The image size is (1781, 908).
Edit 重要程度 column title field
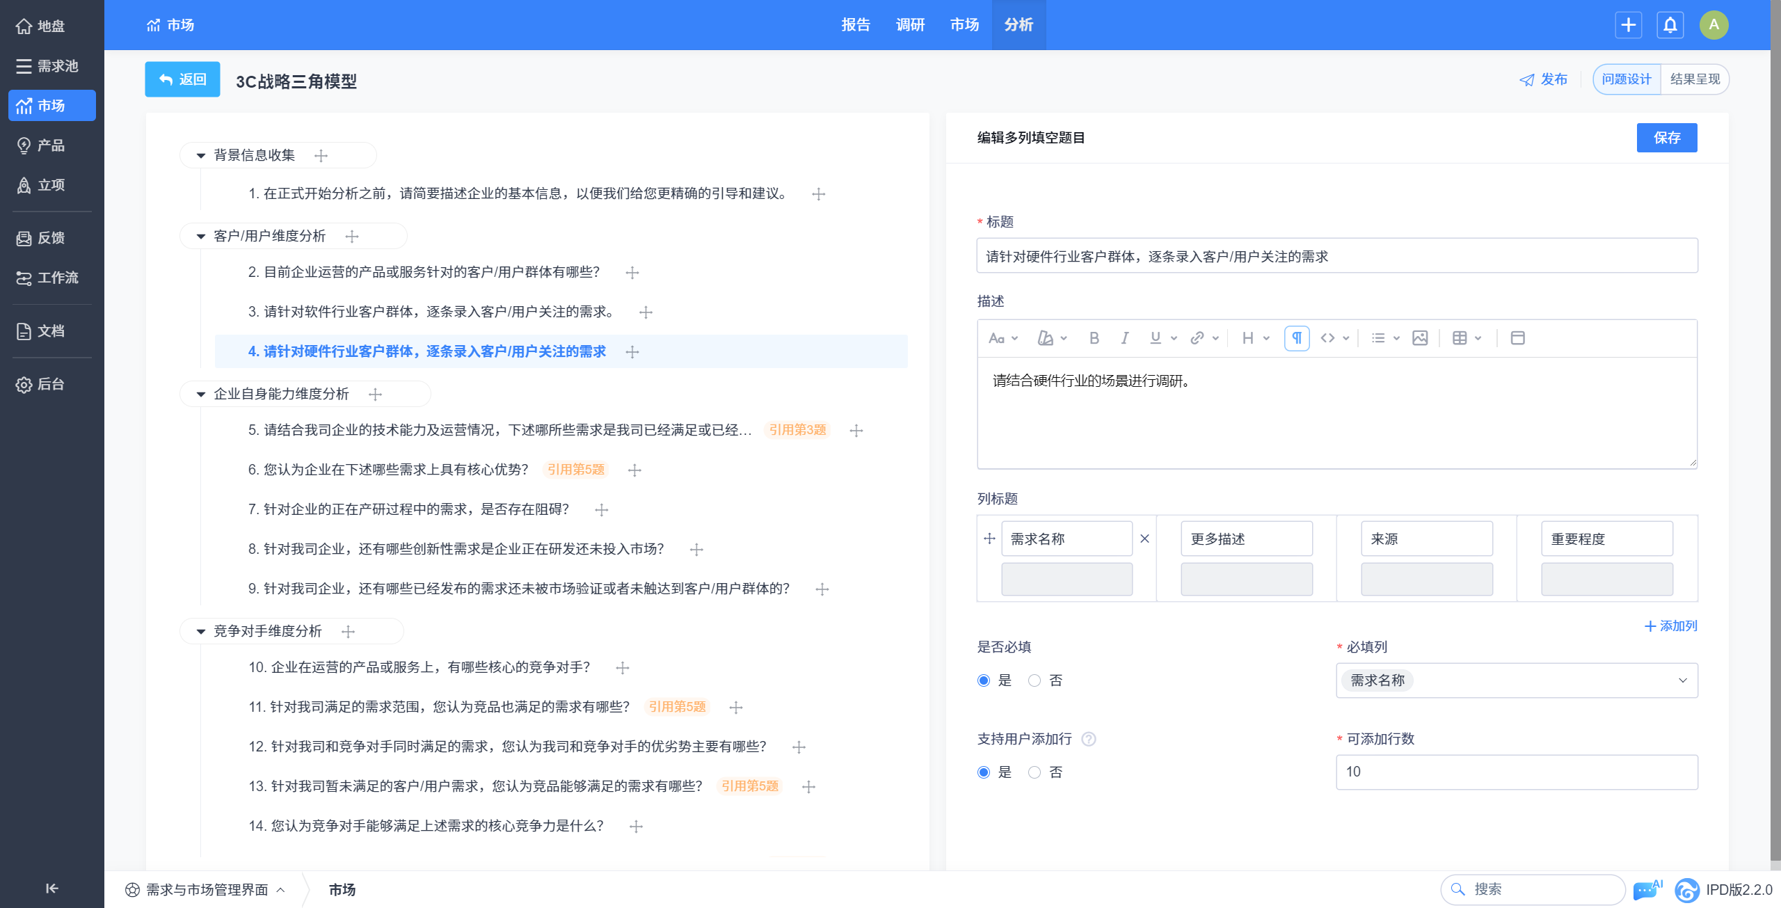[1607, 539]
